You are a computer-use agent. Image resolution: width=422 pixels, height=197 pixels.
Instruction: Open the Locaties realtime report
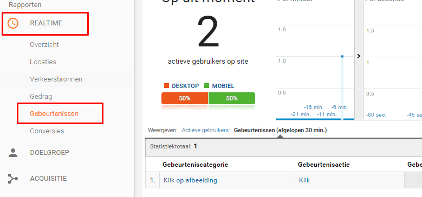click(43, 62)
